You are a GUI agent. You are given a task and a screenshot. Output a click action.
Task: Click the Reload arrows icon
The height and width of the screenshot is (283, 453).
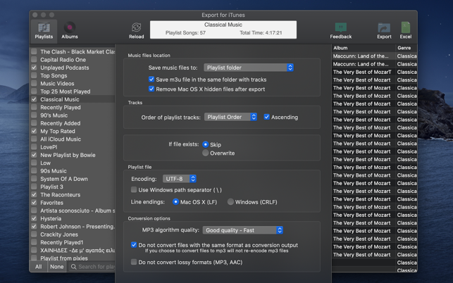[x=137, y=27]
